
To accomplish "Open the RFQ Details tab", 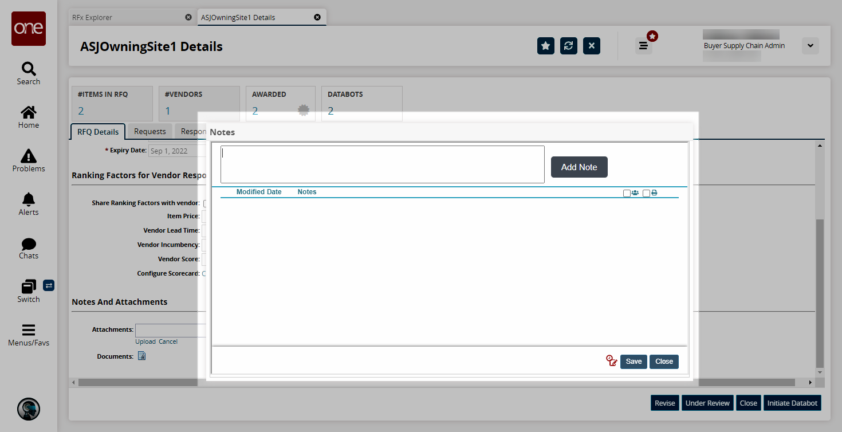I will coord(98,132).
